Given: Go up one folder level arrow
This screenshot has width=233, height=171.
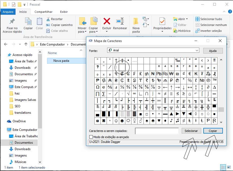Looking at the screenshot, I should (x=26, y=44).
